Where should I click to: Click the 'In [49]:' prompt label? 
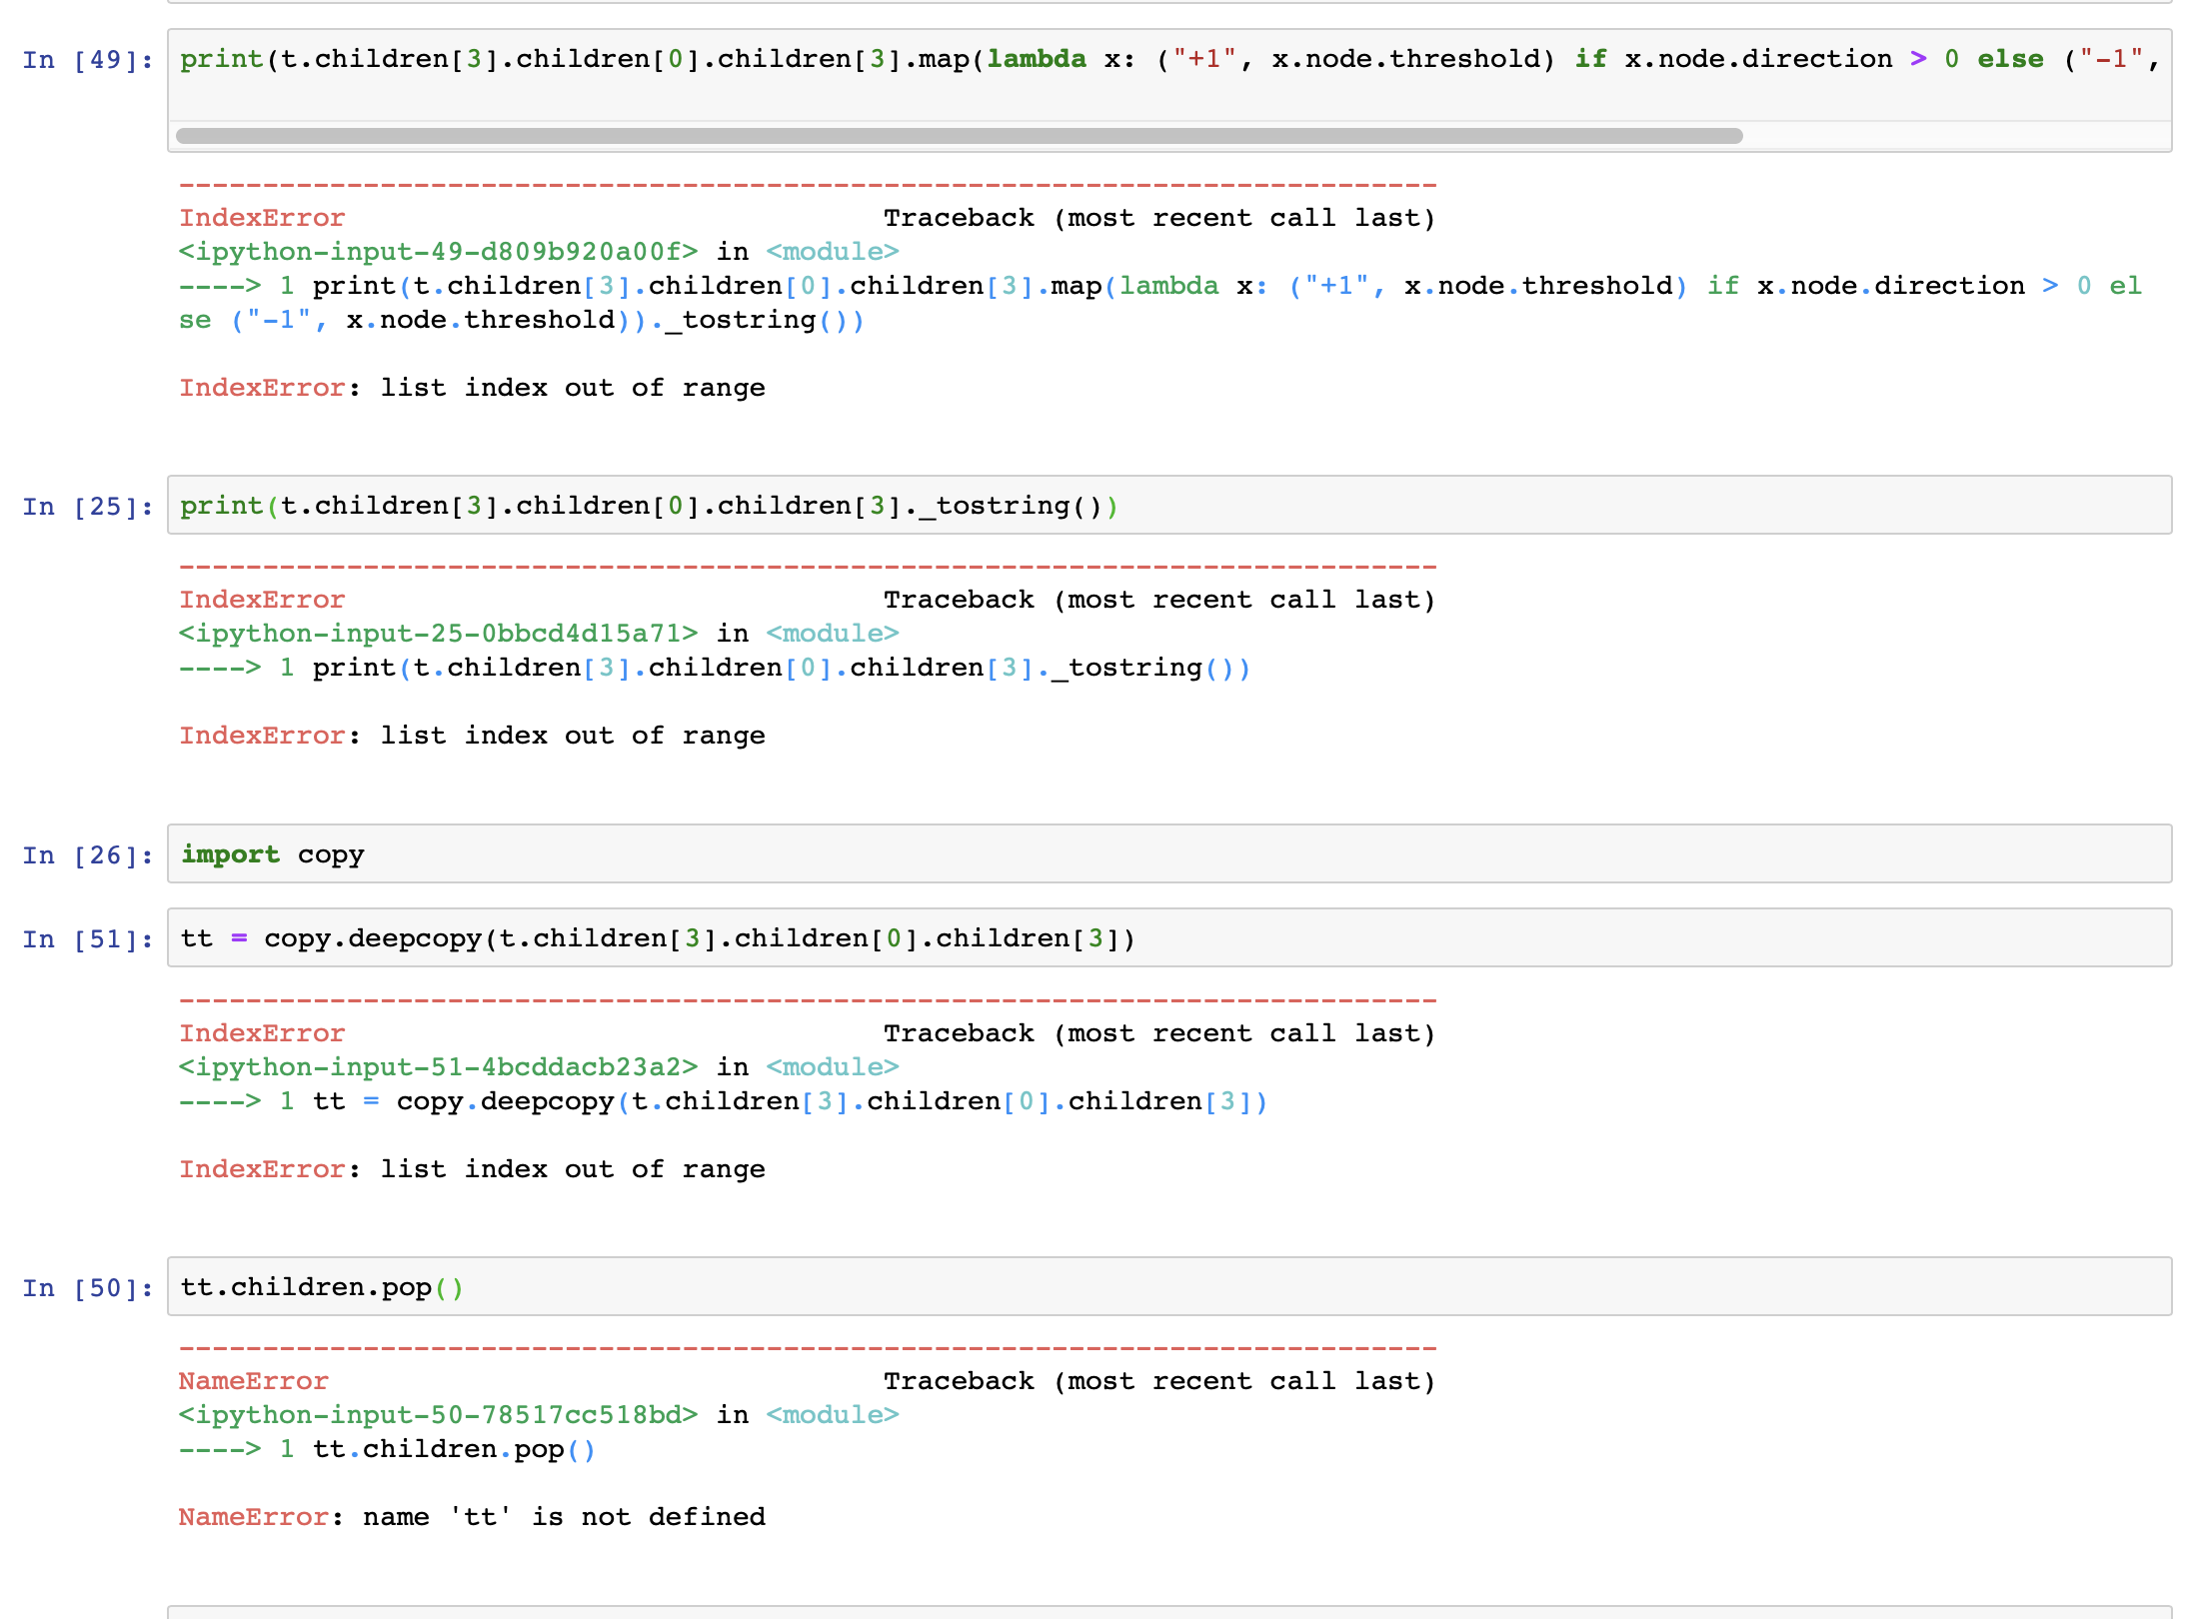86,60
